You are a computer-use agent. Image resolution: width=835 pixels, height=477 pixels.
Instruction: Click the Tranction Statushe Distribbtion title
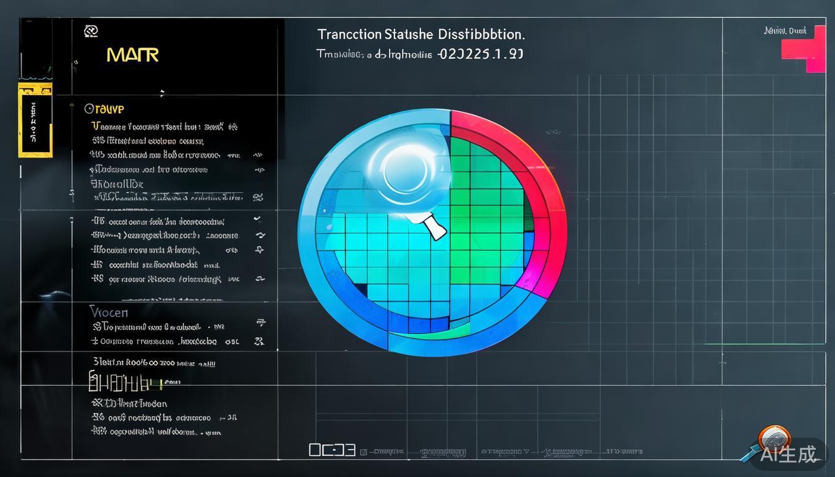click(x=421, y=34)
